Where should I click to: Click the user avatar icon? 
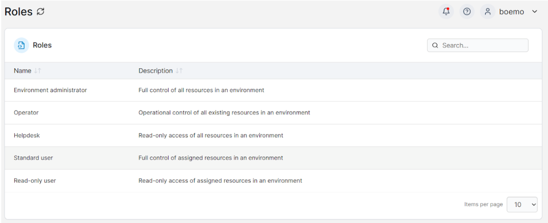487,11
